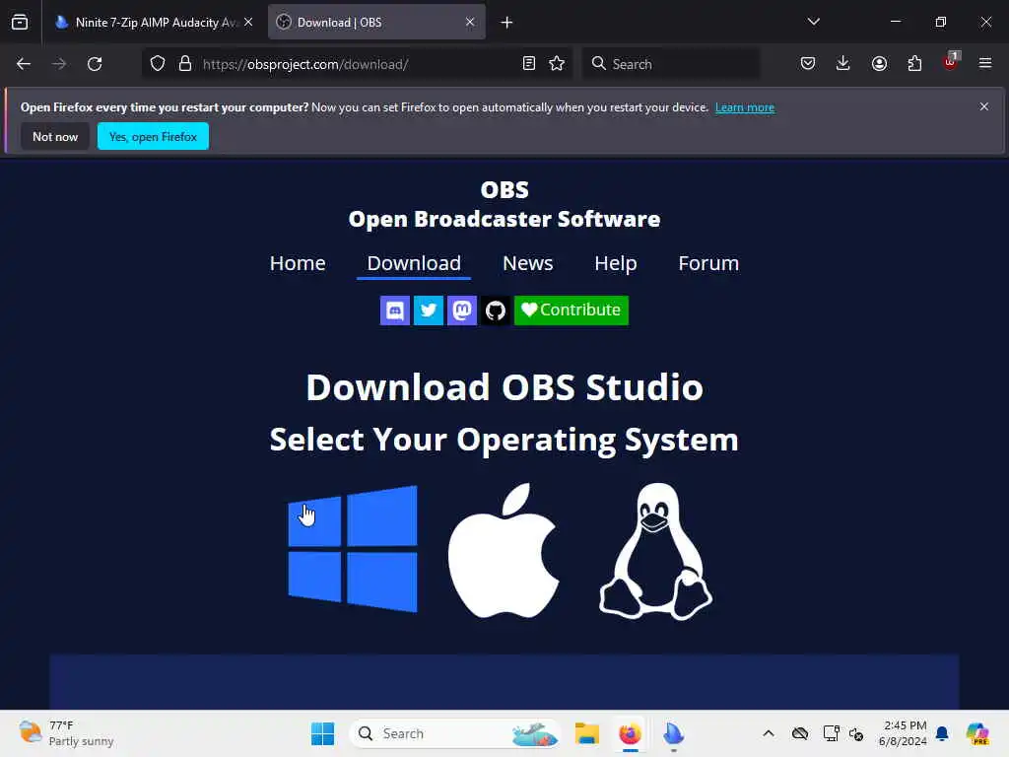This screenshot has height=757, width=1009.
Task: Open the notification bell in taskbar
Action: [x=943, y=733]
